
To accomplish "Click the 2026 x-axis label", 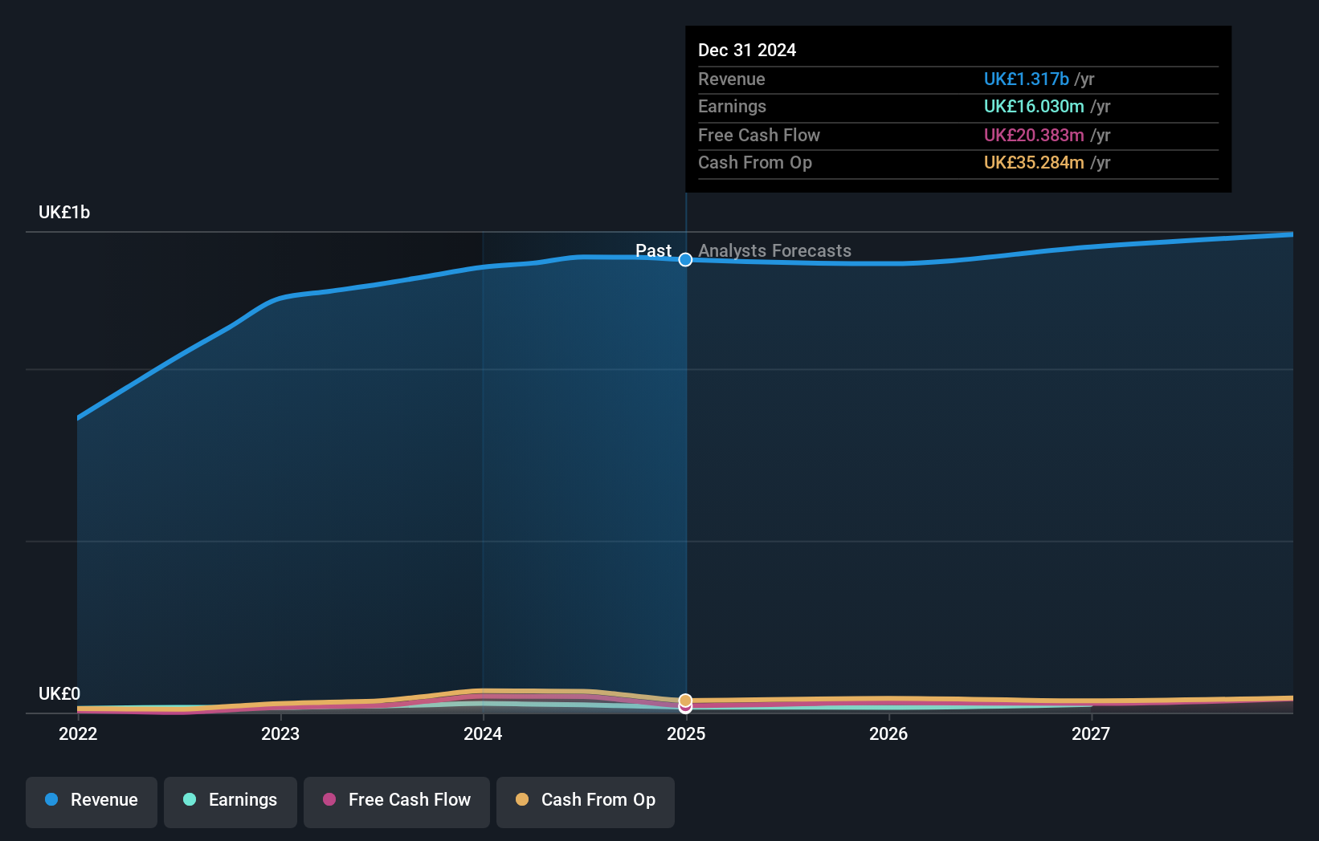I will (888, 733).
